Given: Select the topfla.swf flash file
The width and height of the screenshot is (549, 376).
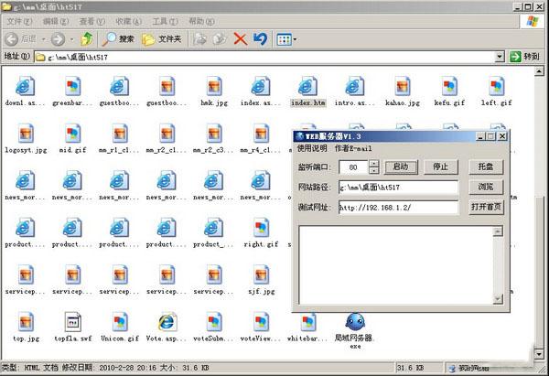Looking at the screenshot, I should tap(73, 327).
